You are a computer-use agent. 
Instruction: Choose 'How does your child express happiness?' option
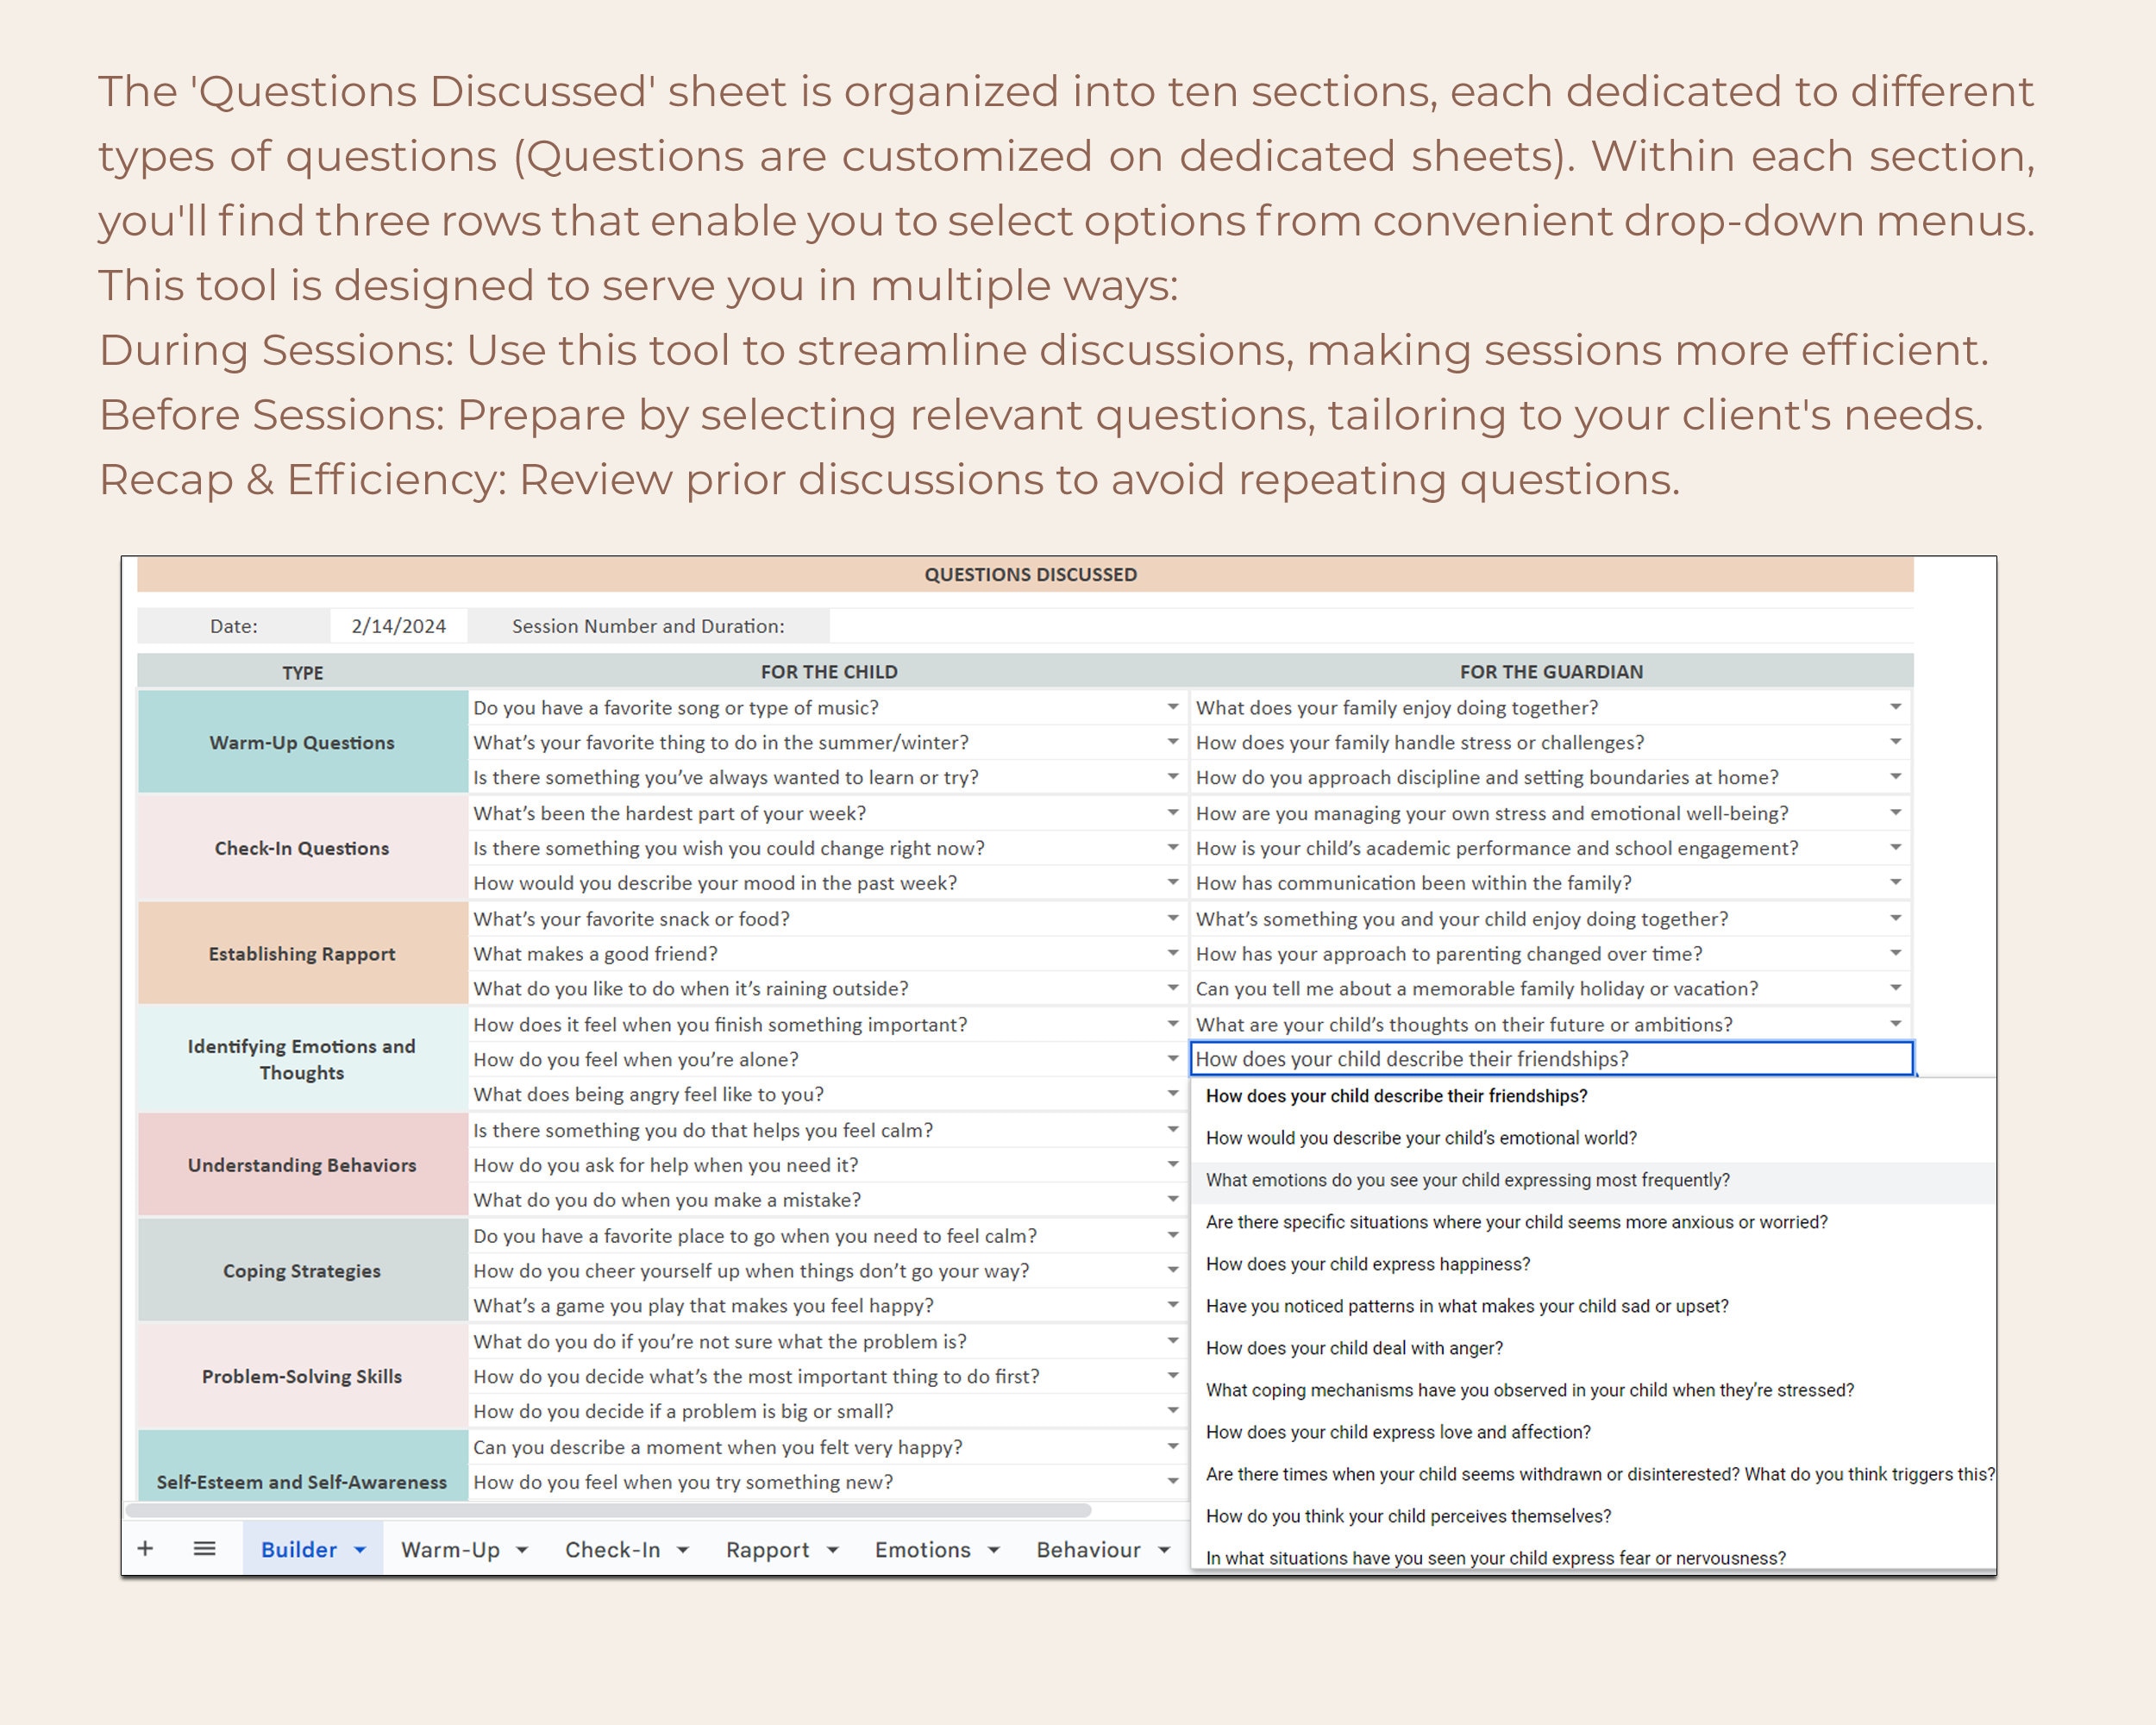(1592, 1264)
